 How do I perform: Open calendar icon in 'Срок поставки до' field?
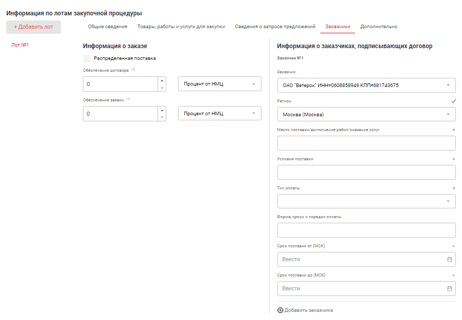click(x=449, y=289)
